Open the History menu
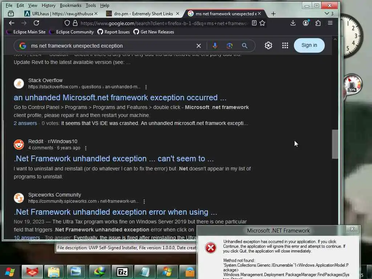This screenshot has height=279, width=372. [48, 5]
